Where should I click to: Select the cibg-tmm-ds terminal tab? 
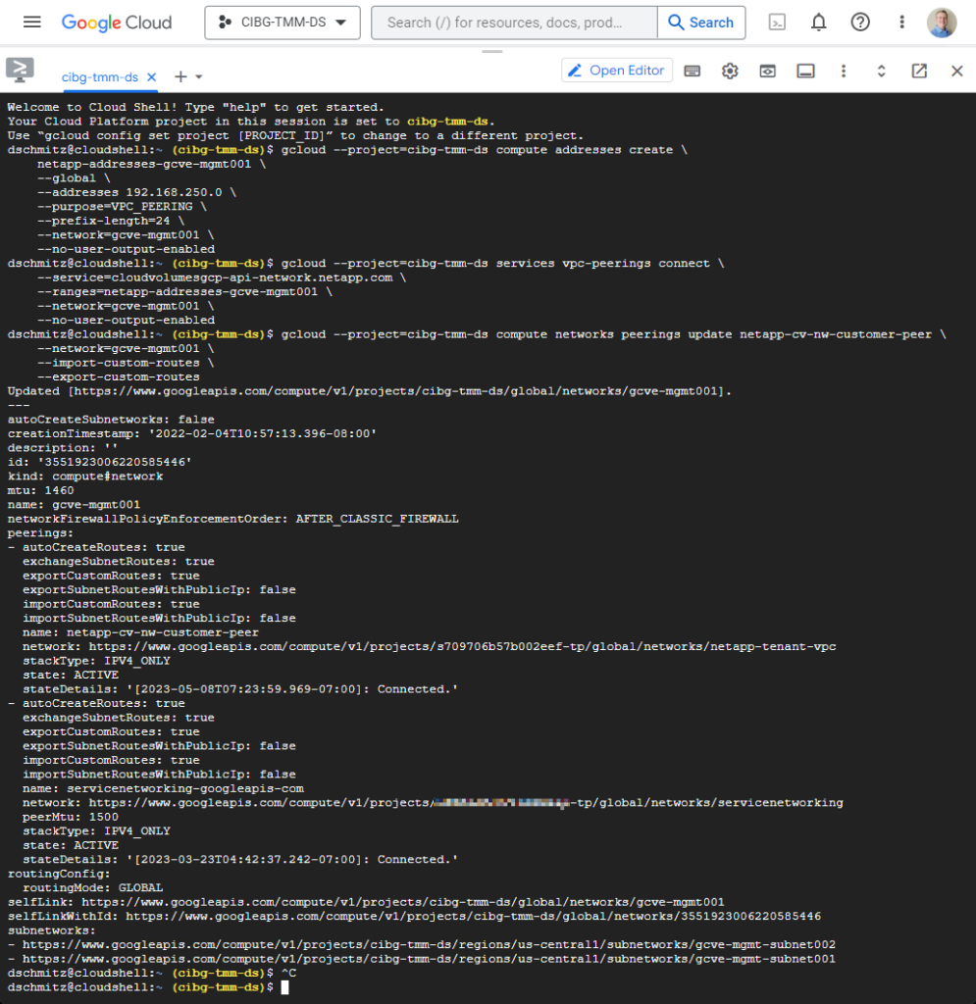[99, 76]
